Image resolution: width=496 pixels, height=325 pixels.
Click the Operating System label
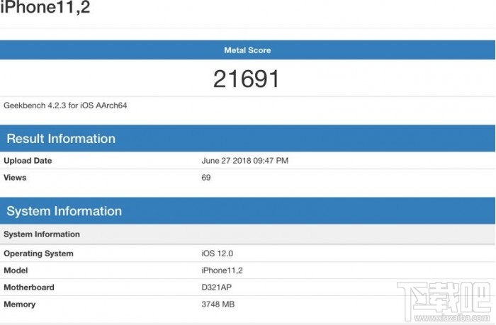(x=38, y=253)
